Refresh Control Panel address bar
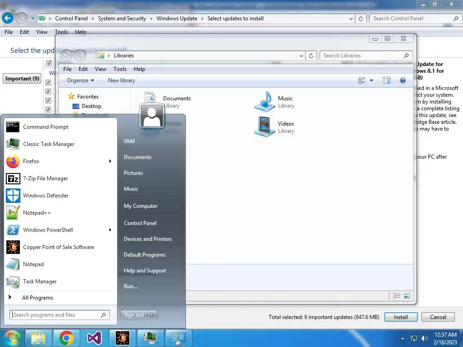This screenshot has height=347, width=463. pyautogui.click(x=361, y=19)
